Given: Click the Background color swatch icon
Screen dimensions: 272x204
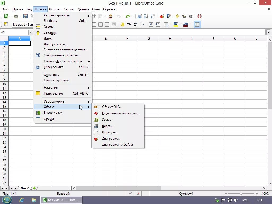Looking at the screenshot, I should 176,24.
